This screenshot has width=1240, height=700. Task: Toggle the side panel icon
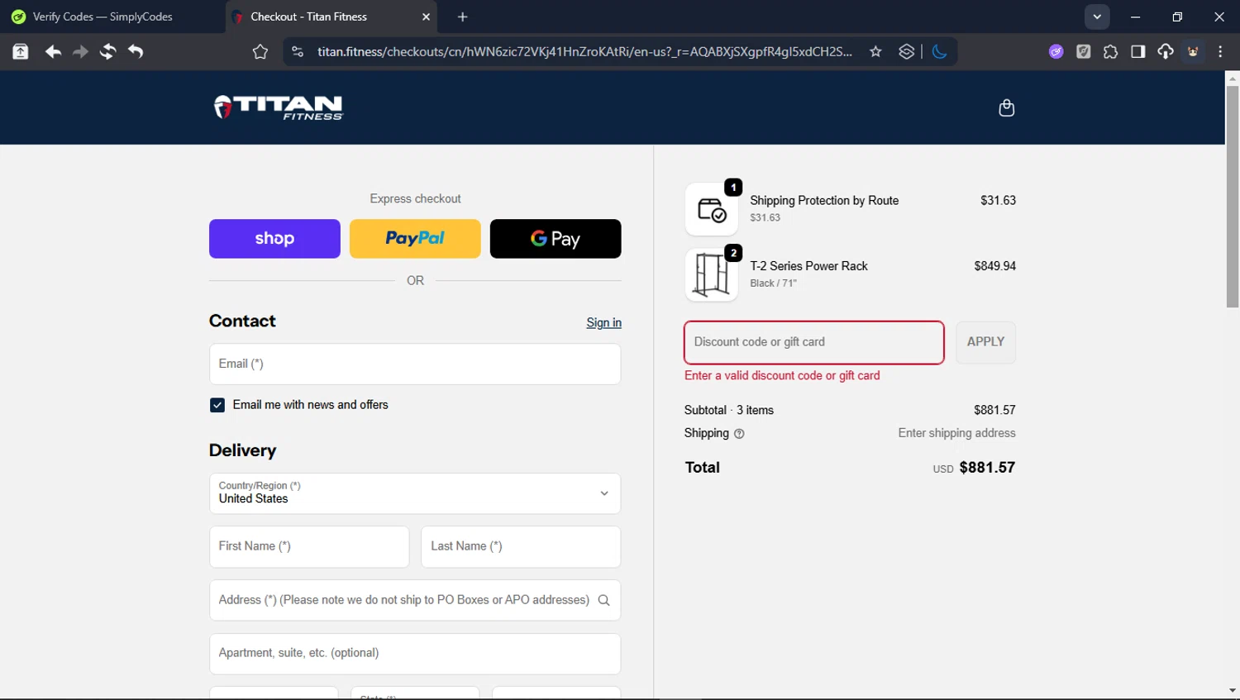[x=1137, y=52]
